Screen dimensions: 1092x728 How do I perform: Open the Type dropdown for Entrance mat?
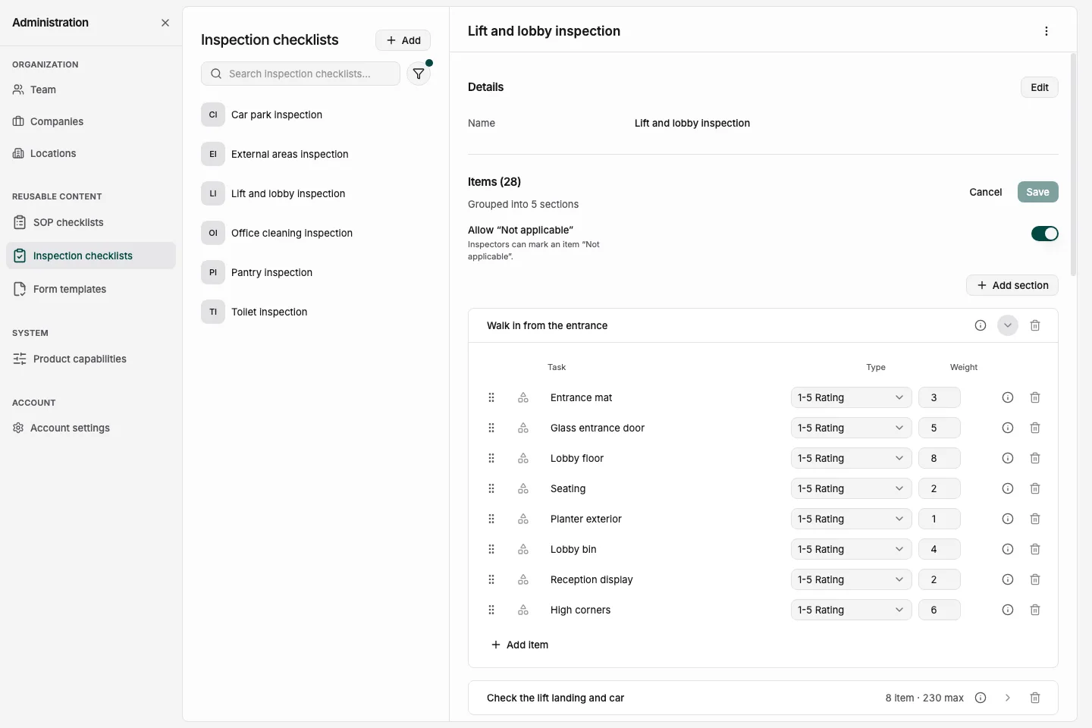851,397
